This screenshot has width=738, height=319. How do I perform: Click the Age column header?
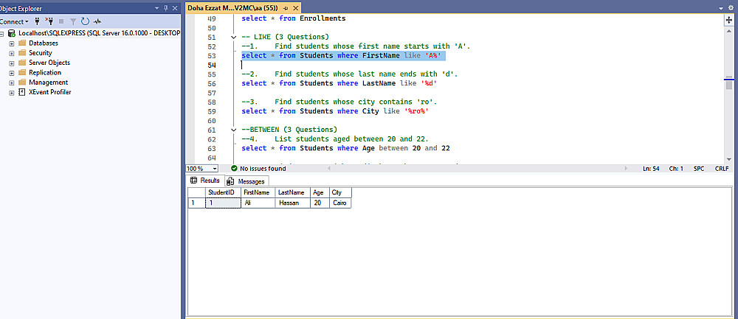[x=319, y=192]
